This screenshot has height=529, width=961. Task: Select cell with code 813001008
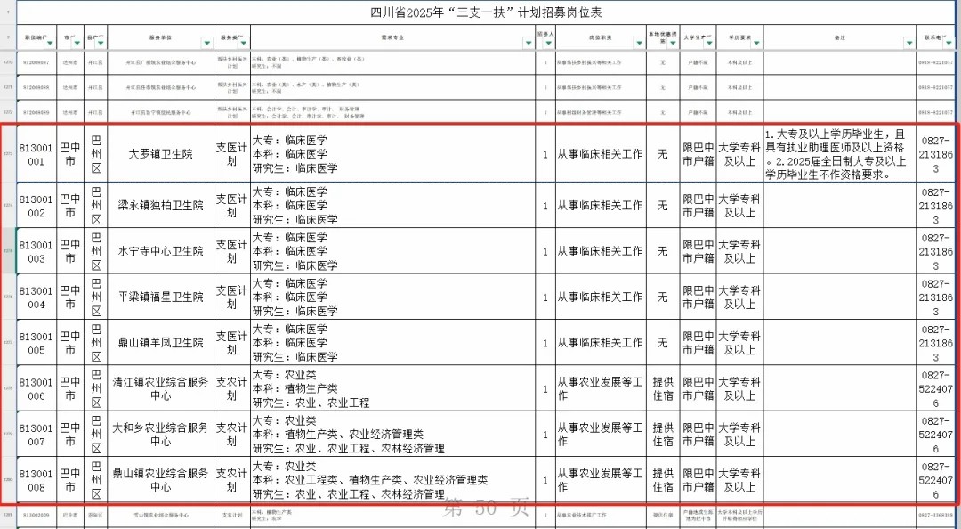click(36, 480)
